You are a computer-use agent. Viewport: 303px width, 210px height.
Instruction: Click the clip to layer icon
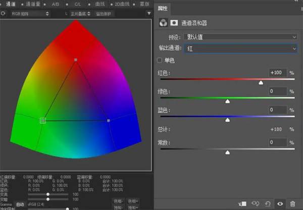click(x=243, y=203)
